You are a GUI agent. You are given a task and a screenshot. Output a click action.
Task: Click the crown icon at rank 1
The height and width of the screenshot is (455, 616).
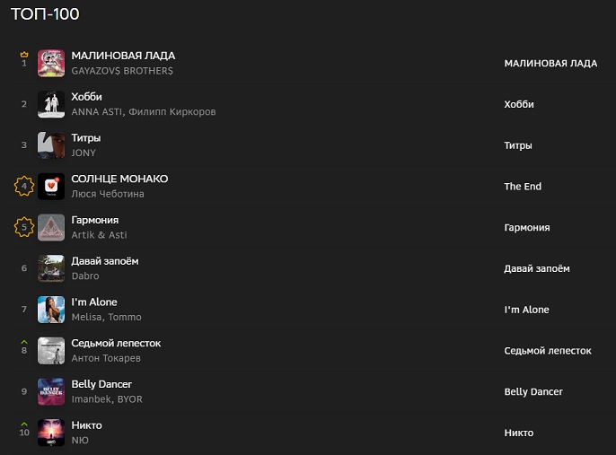click(x=24, y=55)
